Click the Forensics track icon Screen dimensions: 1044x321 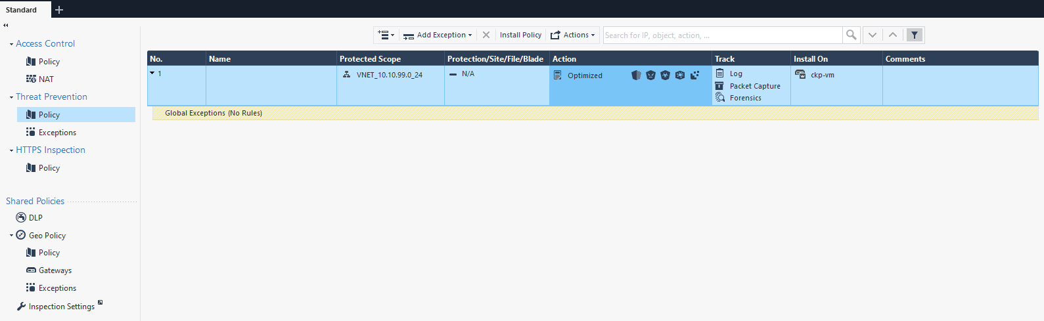(x=719, y=98)
